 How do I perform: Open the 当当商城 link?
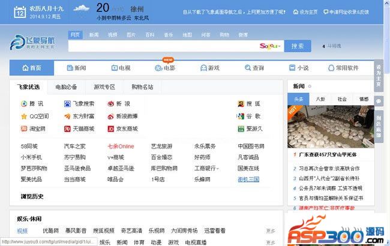(74, 180)
